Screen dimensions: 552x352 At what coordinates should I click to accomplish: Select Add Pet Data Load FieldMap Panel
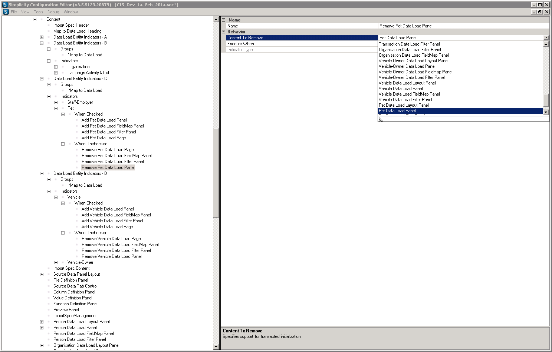coord(112,126)
